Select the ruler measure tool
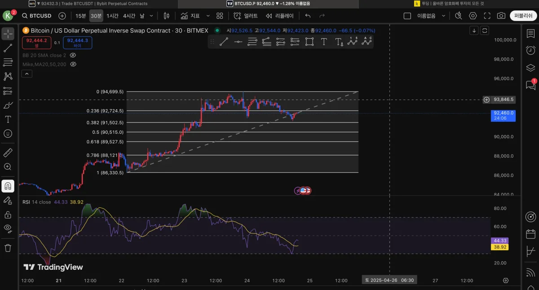This screenshot has height=290, width=539. 8,153
